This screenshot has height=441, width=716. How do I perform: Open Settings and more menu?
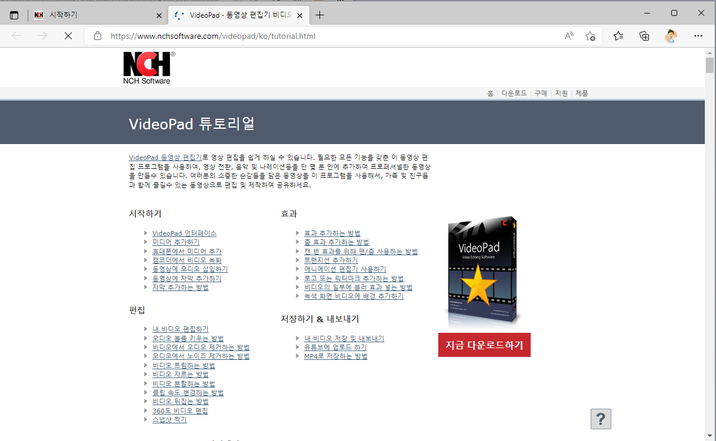click(x=698, y=36)
